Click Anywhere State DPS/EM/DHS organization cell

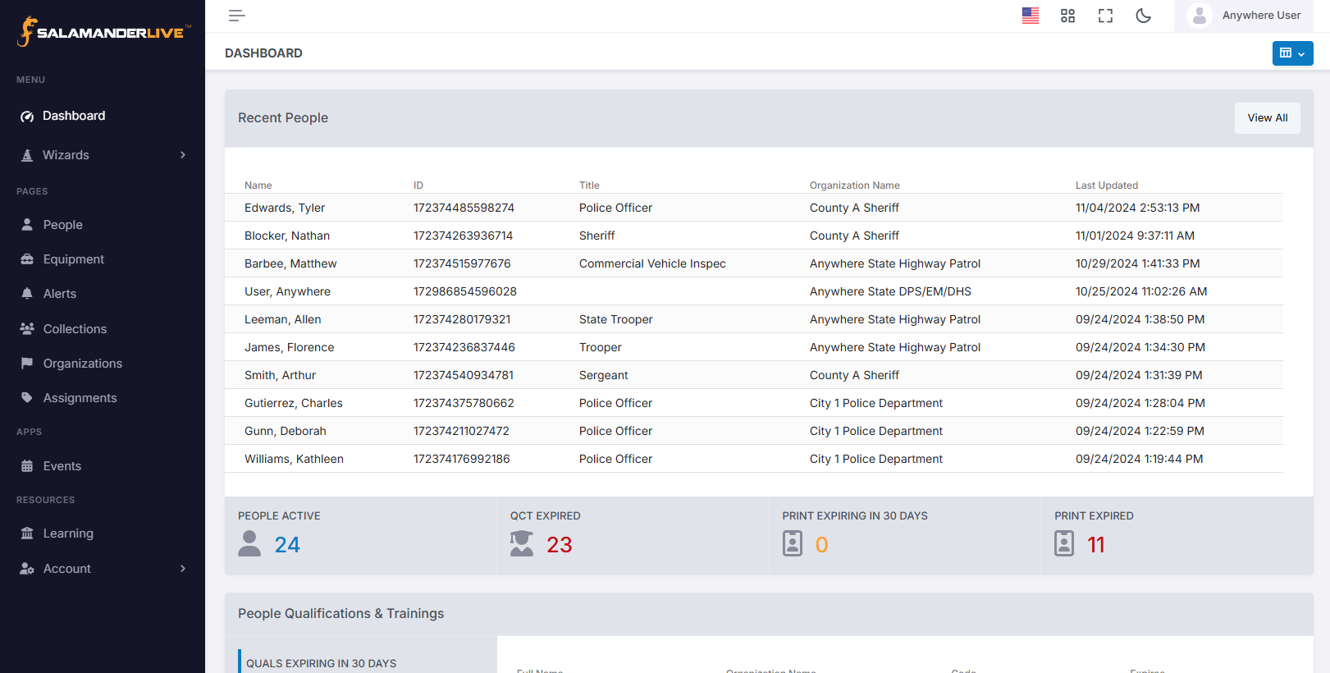890,291
